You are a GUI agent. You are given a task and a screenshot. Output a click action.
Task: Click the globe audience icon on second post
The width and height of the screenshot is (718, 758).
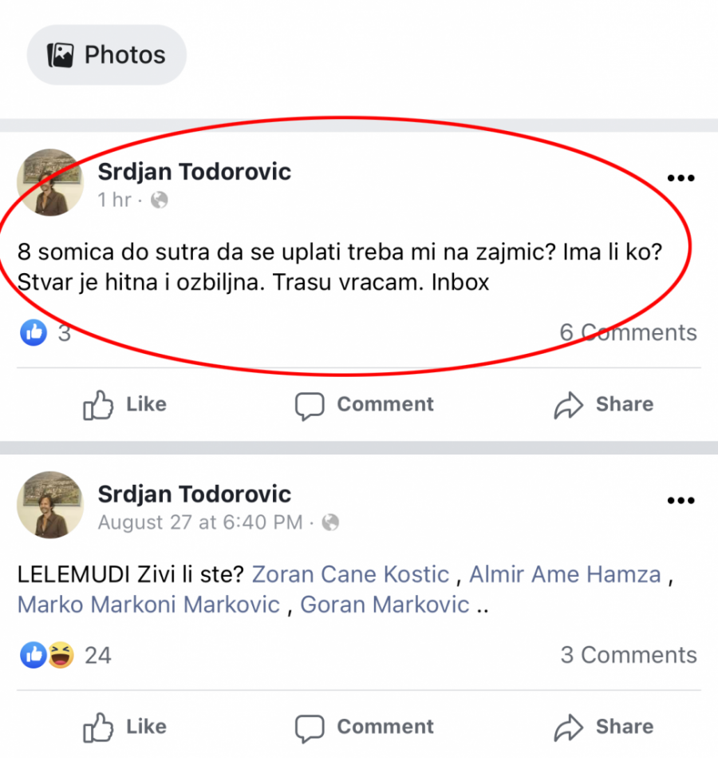[329, 522]
